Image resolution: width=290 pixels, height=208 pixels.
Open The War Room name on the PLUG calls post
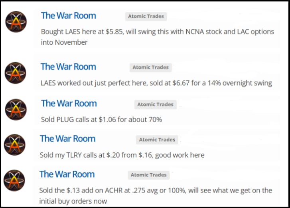coord(69,104)
